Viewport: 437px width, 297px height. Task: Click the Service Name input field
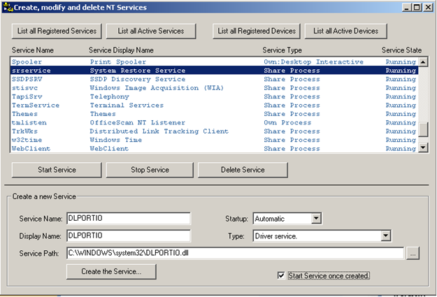[x=128, y=219]
